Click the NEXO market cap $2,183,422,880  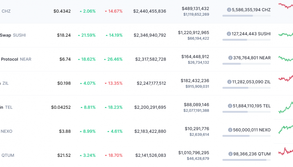click(x=150, y=131)
